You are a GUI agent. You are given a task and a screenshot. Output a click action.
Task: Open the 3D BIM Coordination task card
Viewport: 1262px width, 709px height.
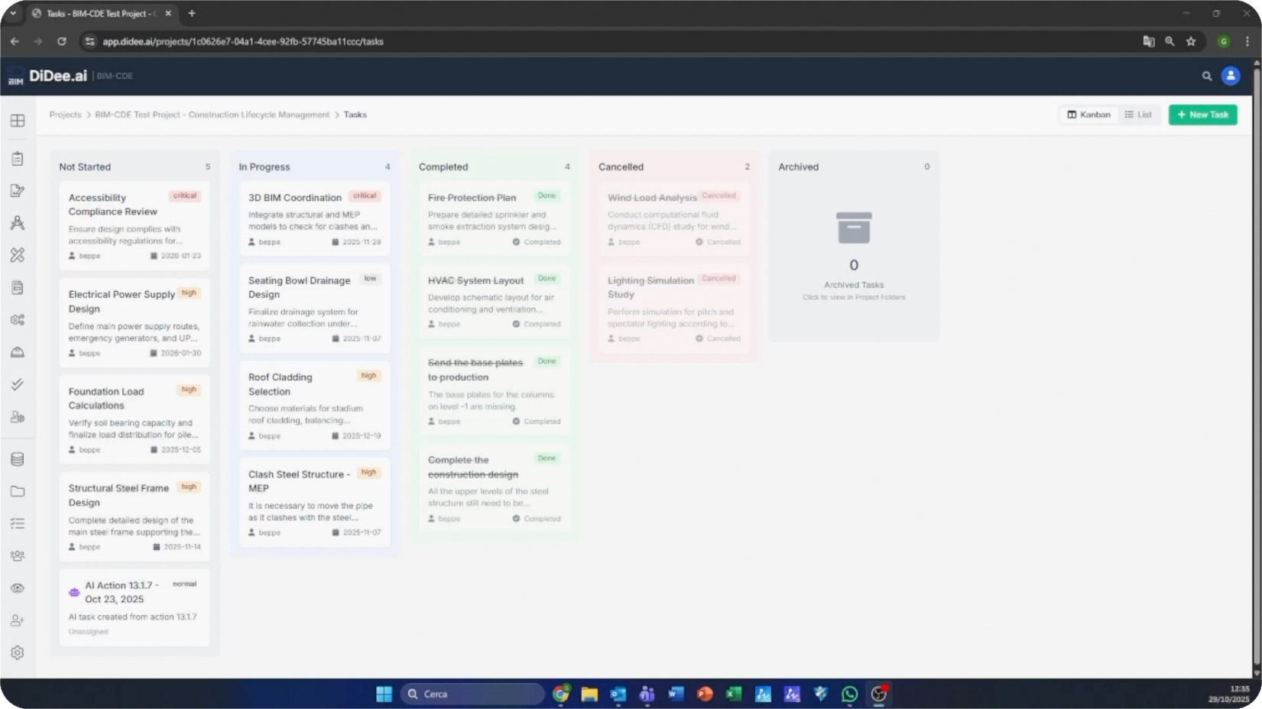pyautogui.click(x=314, y=219)
